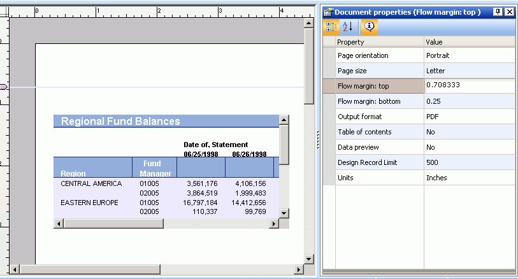The height and width of the screenshot is (279, 518).
Task: Click the report's horizontal scroll right arrow
Action: (x=273, y=224)
